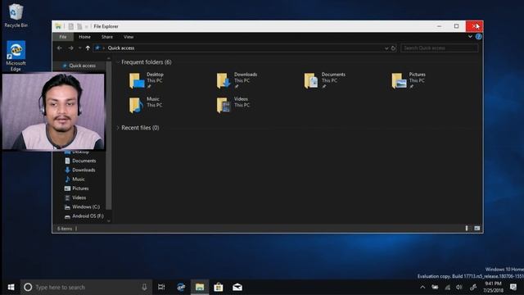The image size is (524, 295).
Task: Switch to the Share ribbon tab
Action: tap(107, 37)
